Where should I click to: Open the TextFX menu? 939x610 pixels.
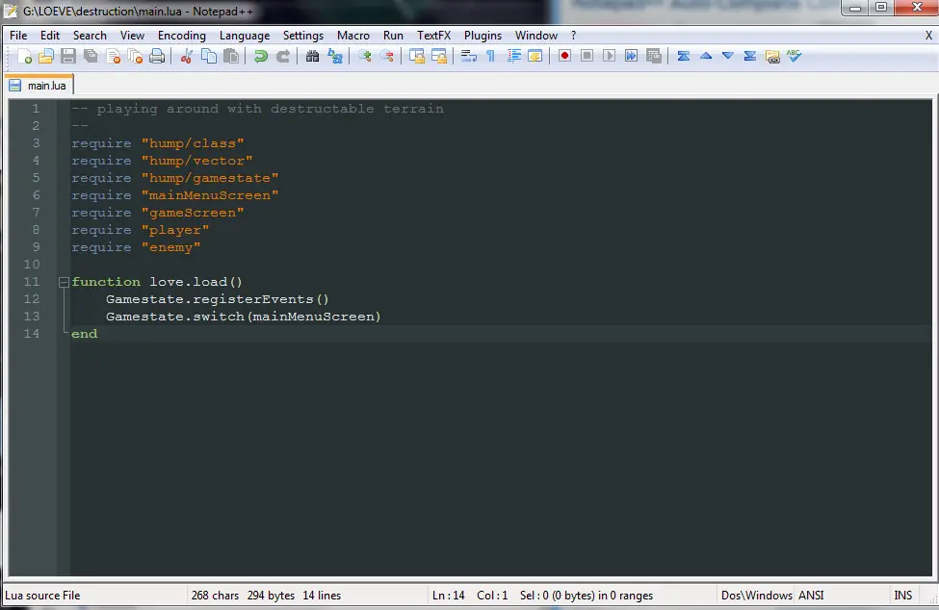coord(434,36)
